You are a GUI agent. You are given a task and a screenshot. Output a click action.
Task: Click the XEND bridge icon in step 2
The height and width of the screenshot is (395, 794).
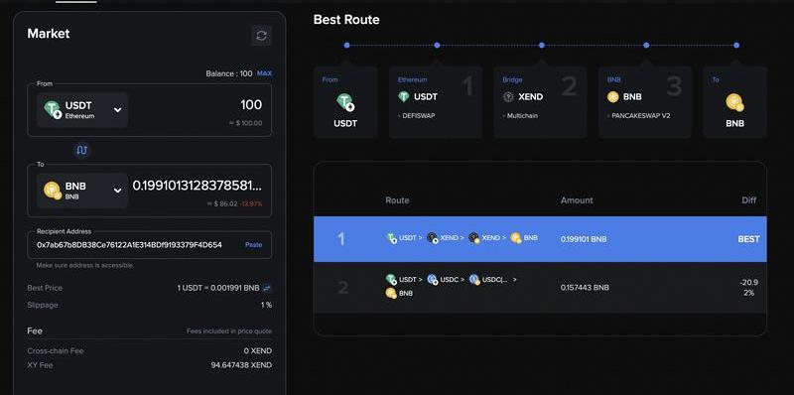pos(508,96)
